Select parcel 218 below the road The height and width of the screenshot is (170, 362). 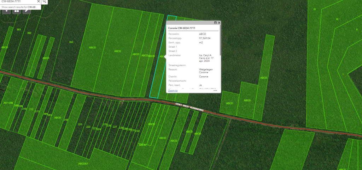66,120
